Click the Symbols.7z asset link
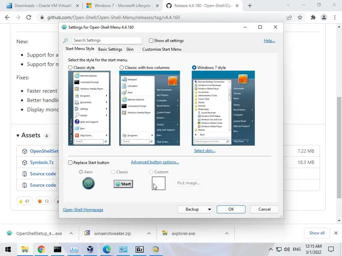Image resolution: width=342 pixels, height=256 pixels. (x=42, y=162)
